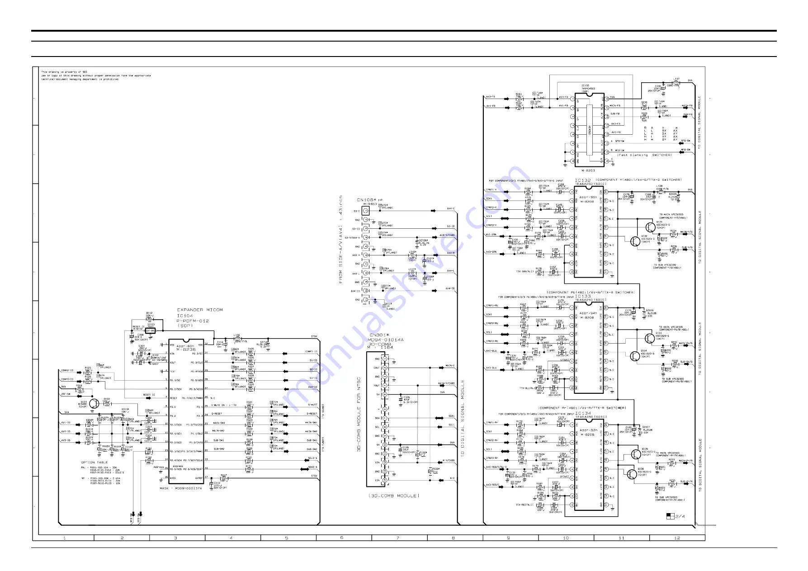Click the 'CN301*' connector label

pyautogui.click(x=379, y=335)
